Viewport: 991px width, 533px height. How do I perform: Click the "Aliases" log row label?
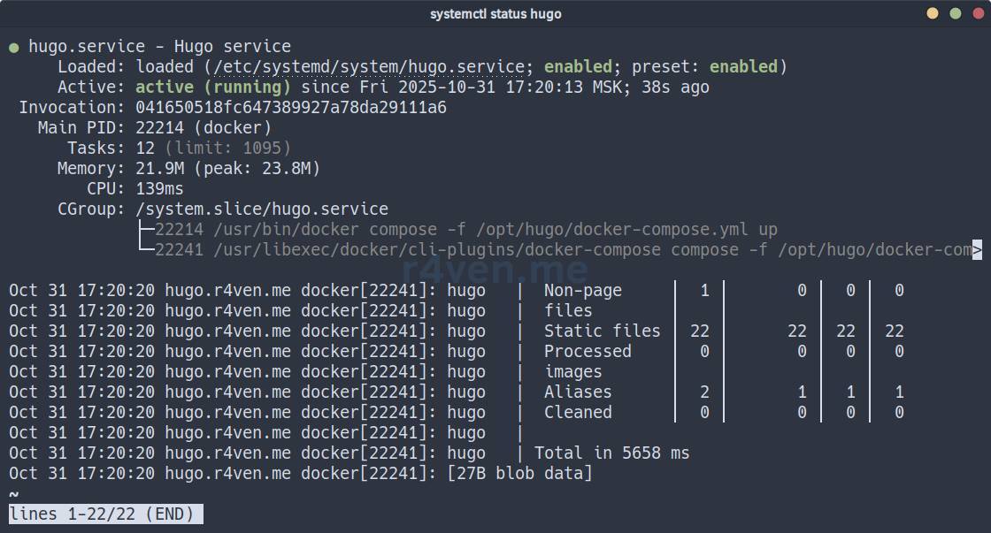(577, 392)
